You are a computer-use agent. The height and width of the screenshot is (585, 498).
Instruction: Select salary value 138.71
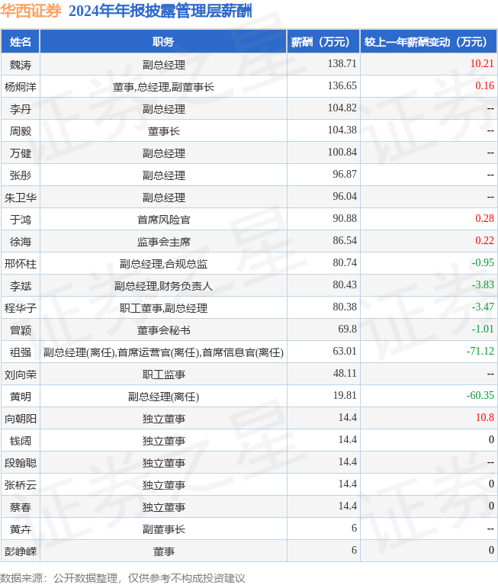(342, 63)
